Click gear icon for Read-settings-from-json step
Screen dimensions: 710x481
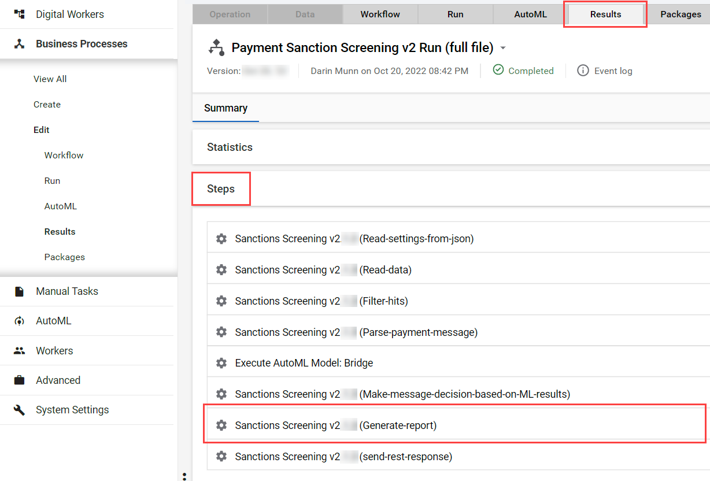pyautogui.click(x=221, y=239)
